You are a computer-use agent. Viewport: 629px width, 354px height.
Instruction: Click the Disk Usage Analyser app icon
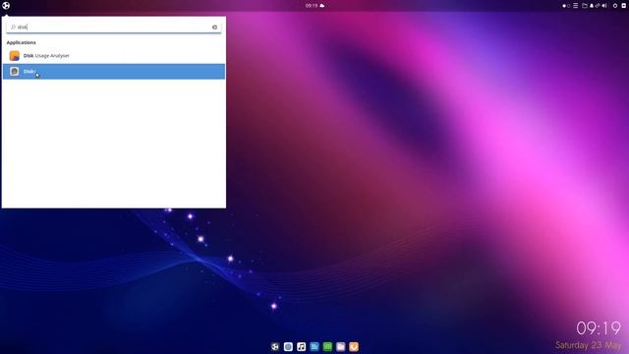pyautogui.click(x=15, y=56)
